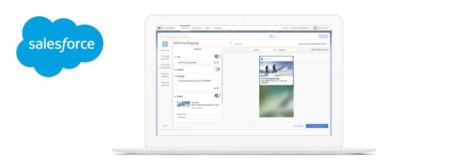Click the Properties link
Viewport: 464px width, 163px height.
[238, 44]
